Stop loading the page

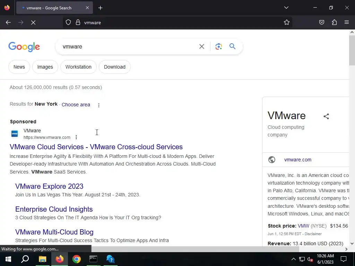tap(33, 23)
